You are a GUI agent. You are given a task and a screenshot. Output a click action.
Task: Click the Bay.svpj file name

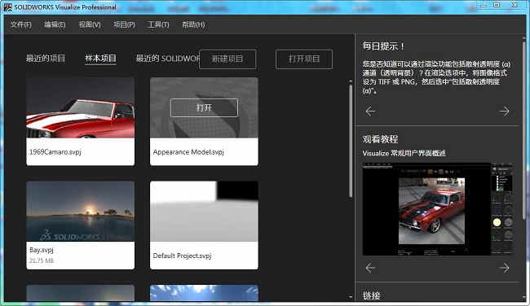click(x=42, y=250)
